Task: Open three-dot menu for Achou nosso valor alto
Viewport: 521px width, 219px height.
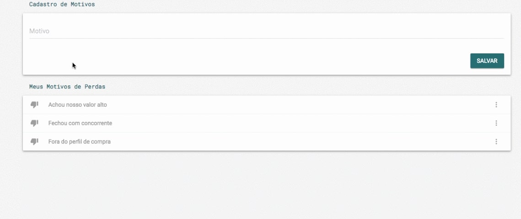Action: pyautogui.click(x=496, y=104)
